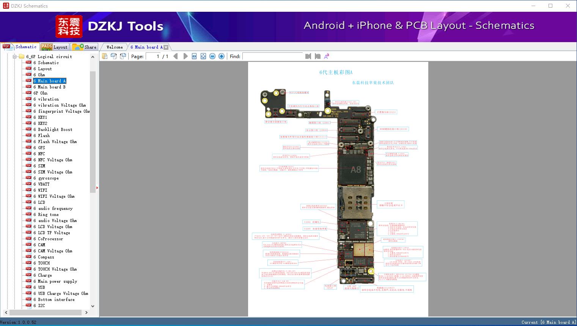Collapse the 6_6P Logical circuit folder
This screenshot has height=326, width=577.
click(15, 57)
